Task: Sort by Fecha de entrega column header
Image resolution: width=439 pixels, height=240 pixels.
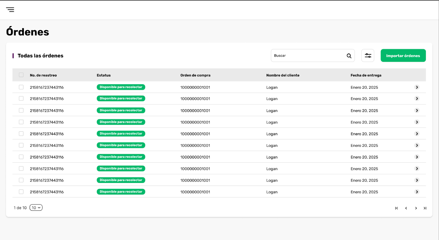Action: tap(366, 75)
